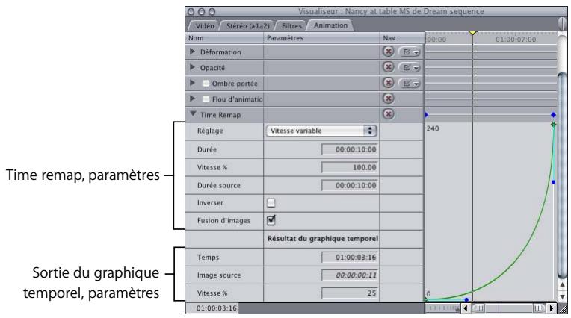Screen dimensions: 571x318
Task: Switch to the Stéréo (a1a2) tab
Action: 247,26
